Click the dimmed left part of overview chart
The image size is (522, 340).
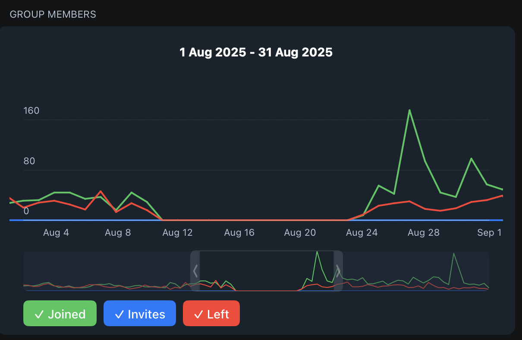tap(107, 271)
